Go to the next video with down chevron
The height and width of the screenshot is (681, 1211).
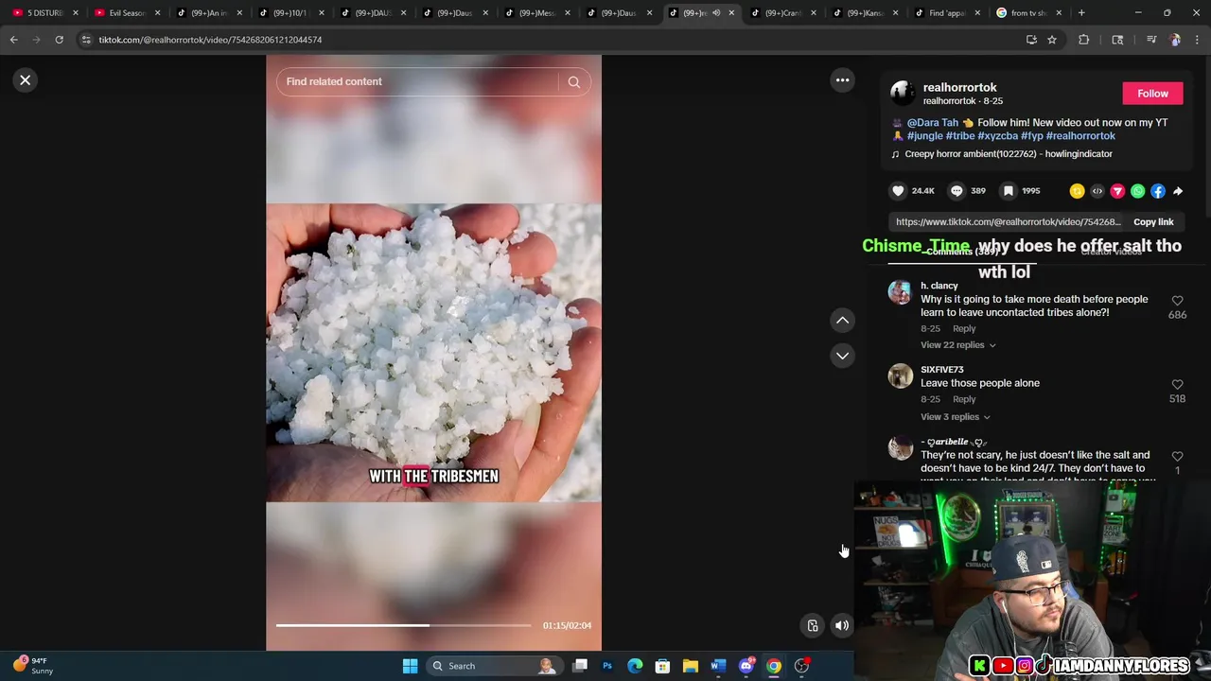[842, 356]
